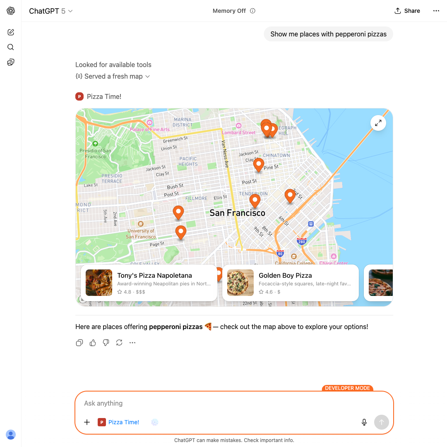The height and width of the screenshot is (447, 447).
Task: Click the 'Looked for available tools' text
Action: click(113, 65)
